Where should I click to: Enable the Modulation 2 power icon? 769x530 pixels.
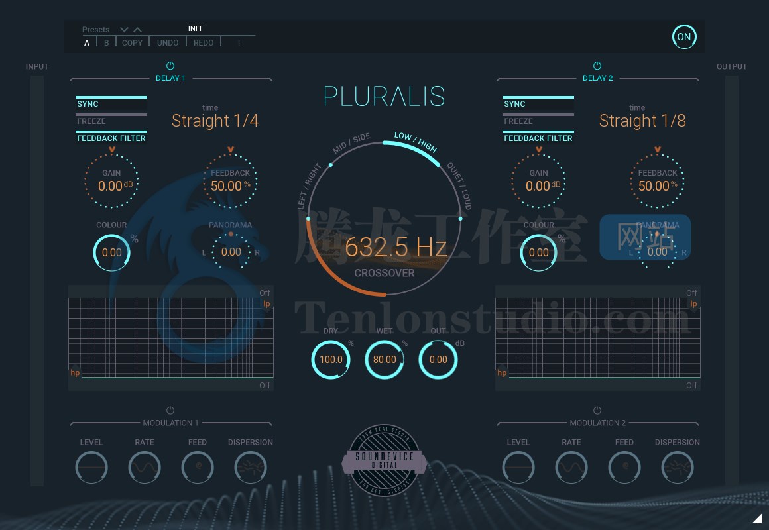point(597,410)
